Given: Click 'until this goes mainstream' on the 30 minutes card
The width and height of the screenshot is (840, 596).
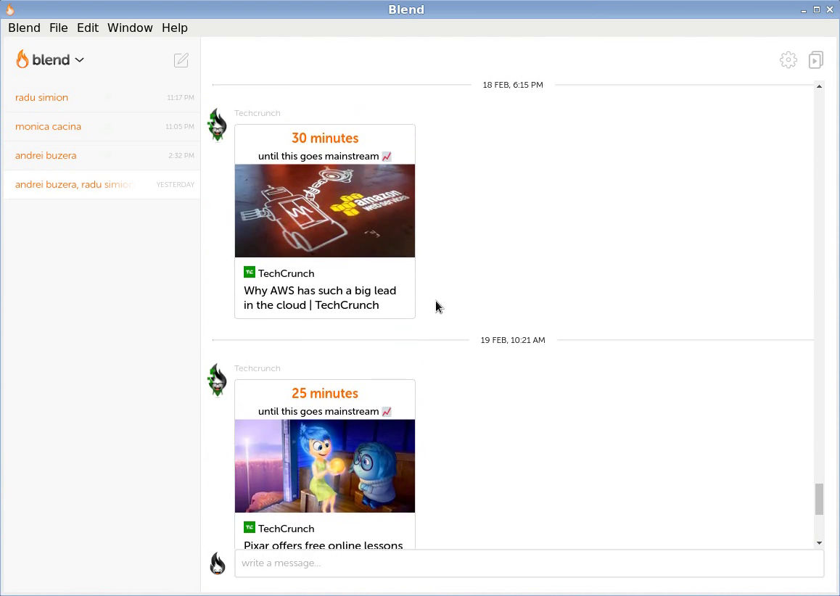Looking at the screenshot, I should 318,157.
